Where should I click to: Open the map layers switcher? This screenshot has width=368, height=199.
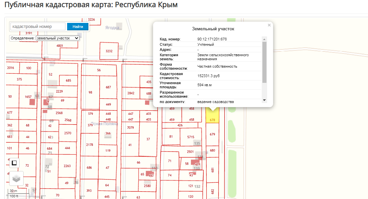(x=16, y=178)
